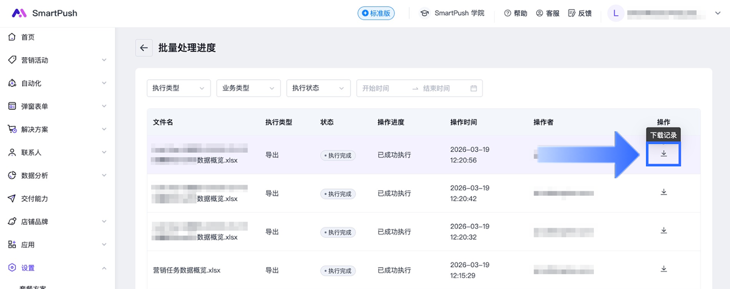This screenshot has width=730, height=289.
Task: Open the 执行类型 filter dropdown
Action: 178,88
